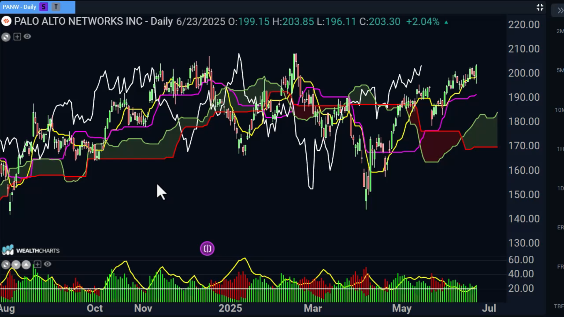Click the resize icon on the main price pane
564x317 pixels.
coord(6,37)
